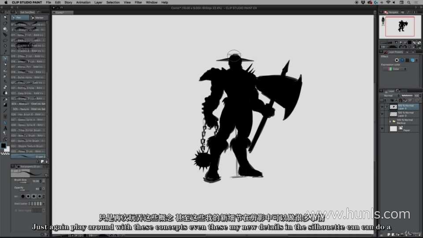The image size is (423, 238).
Task: Click the background white color swatch
Action: click(x=7, y=149)
